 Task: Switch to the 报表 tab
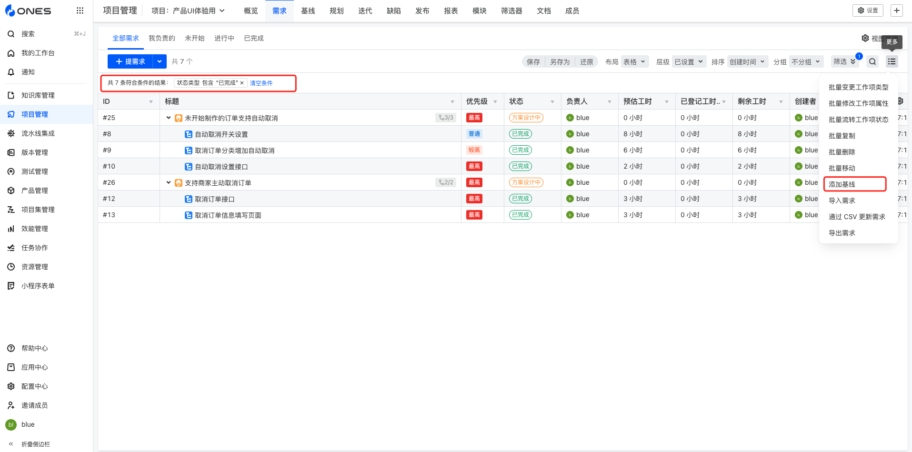click(451, 10)
